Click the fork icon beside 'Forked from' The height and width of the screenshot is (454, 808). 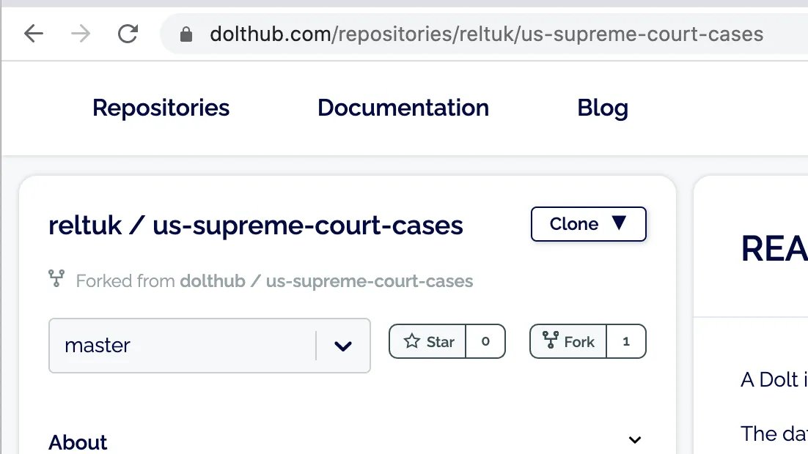(x=56, y=279)
